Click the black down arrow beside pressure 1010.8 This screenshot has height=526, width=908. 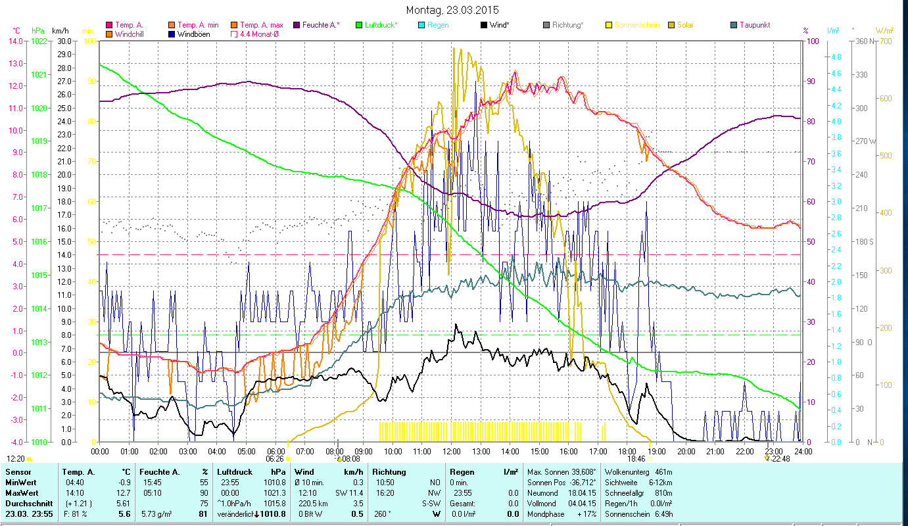point(256,514)
